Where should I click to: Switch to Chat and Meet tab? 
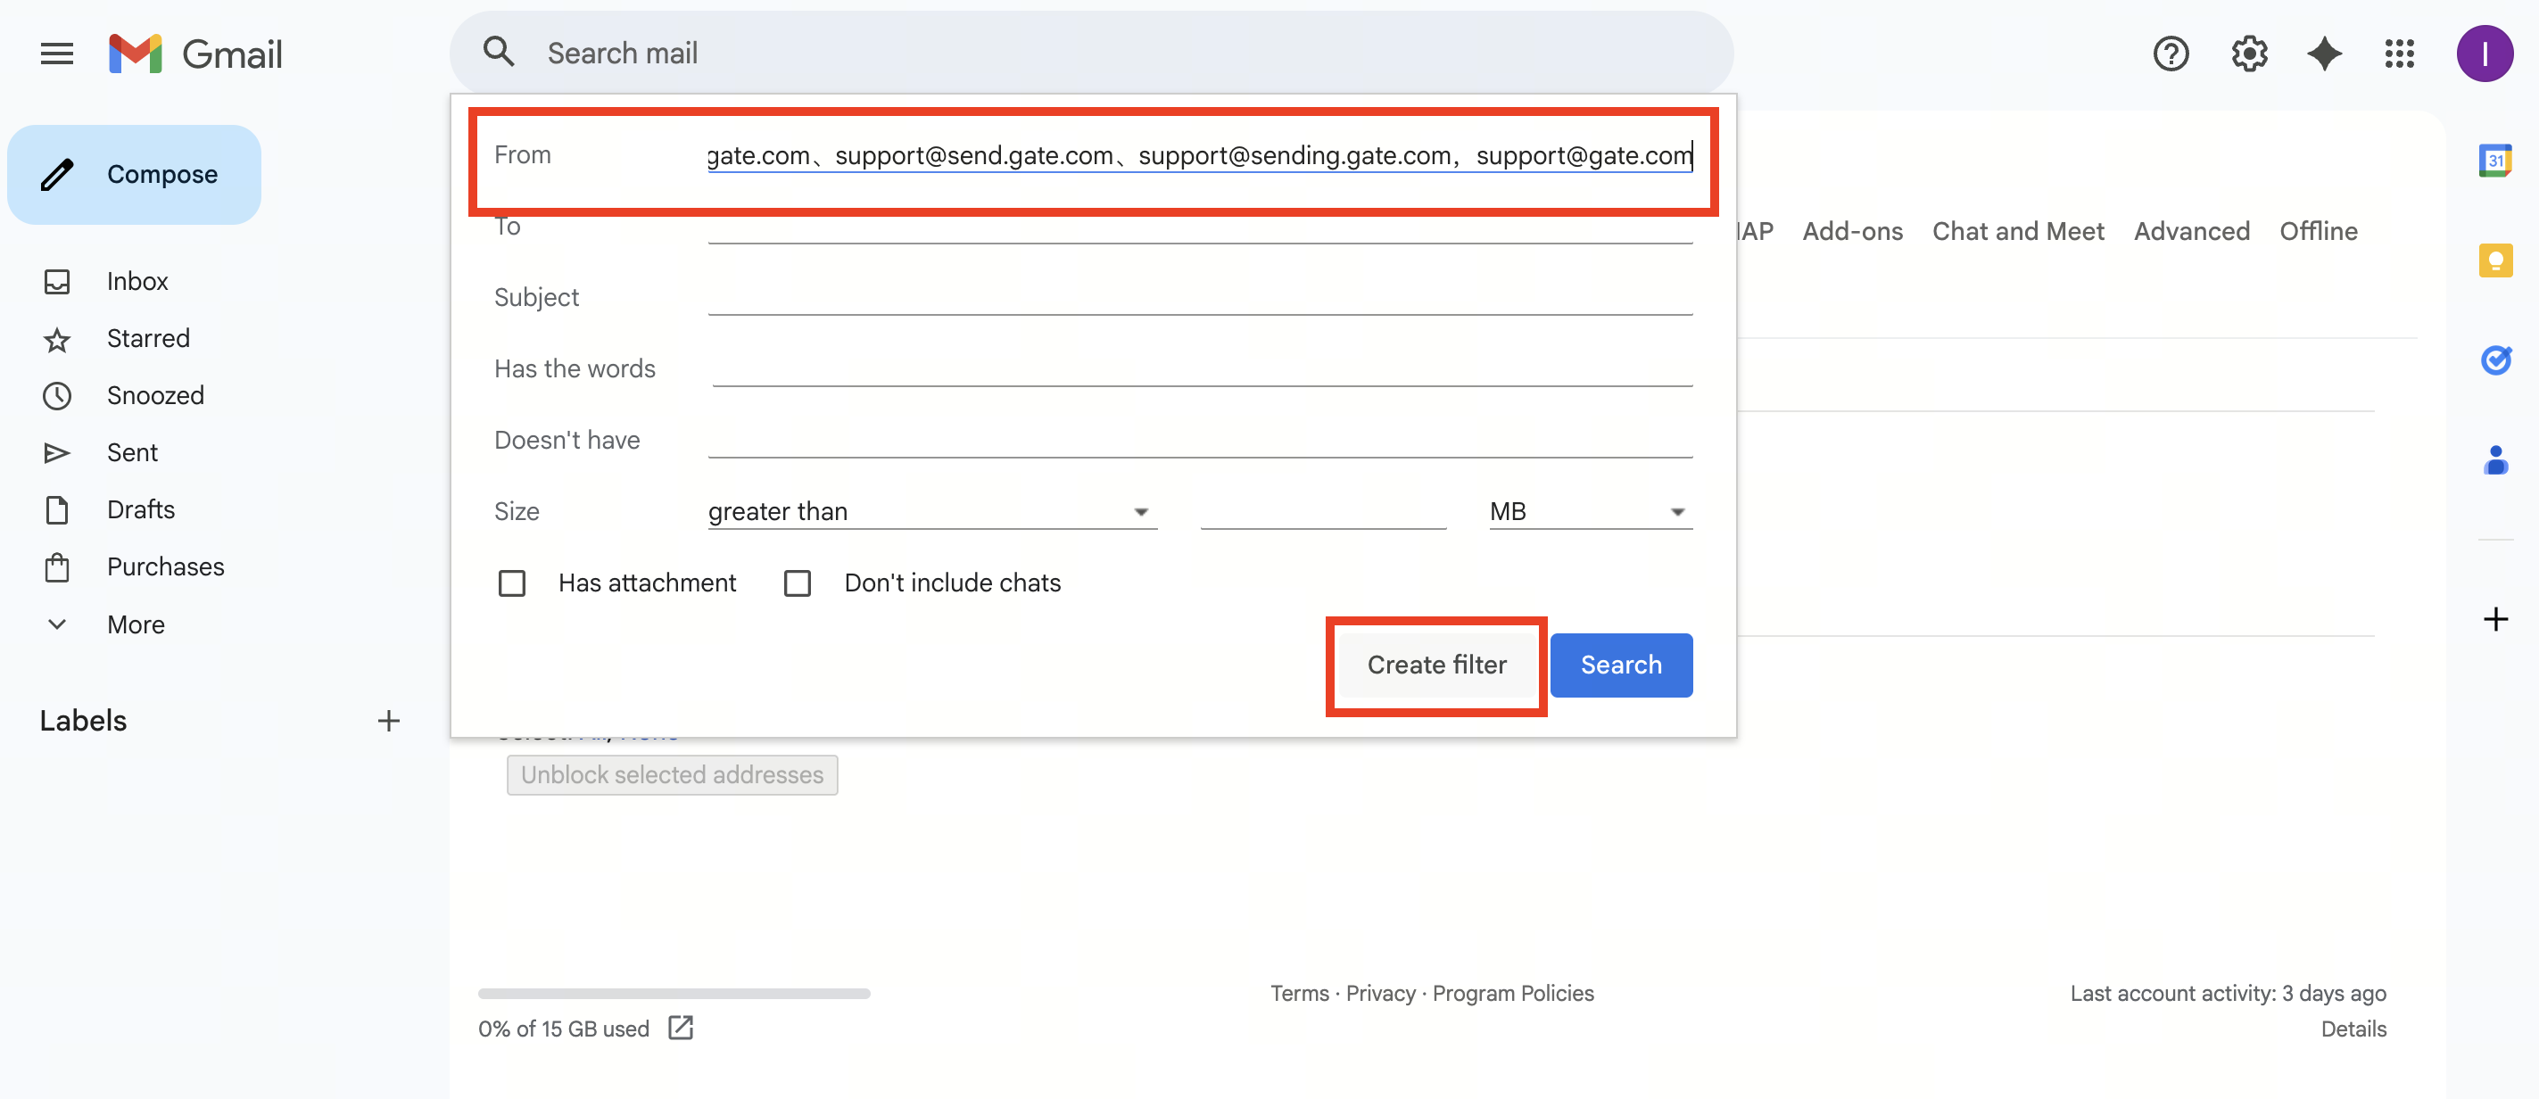2018,231
